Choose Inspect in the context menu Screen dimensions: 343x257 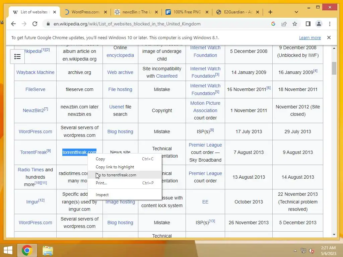click(x=125, y=194)
